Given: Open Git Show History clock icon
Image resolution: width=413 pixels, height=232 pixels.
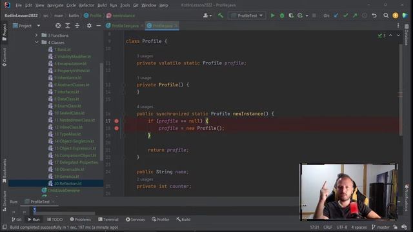Looking at the screenshot, I should click(x=364, y=15).
